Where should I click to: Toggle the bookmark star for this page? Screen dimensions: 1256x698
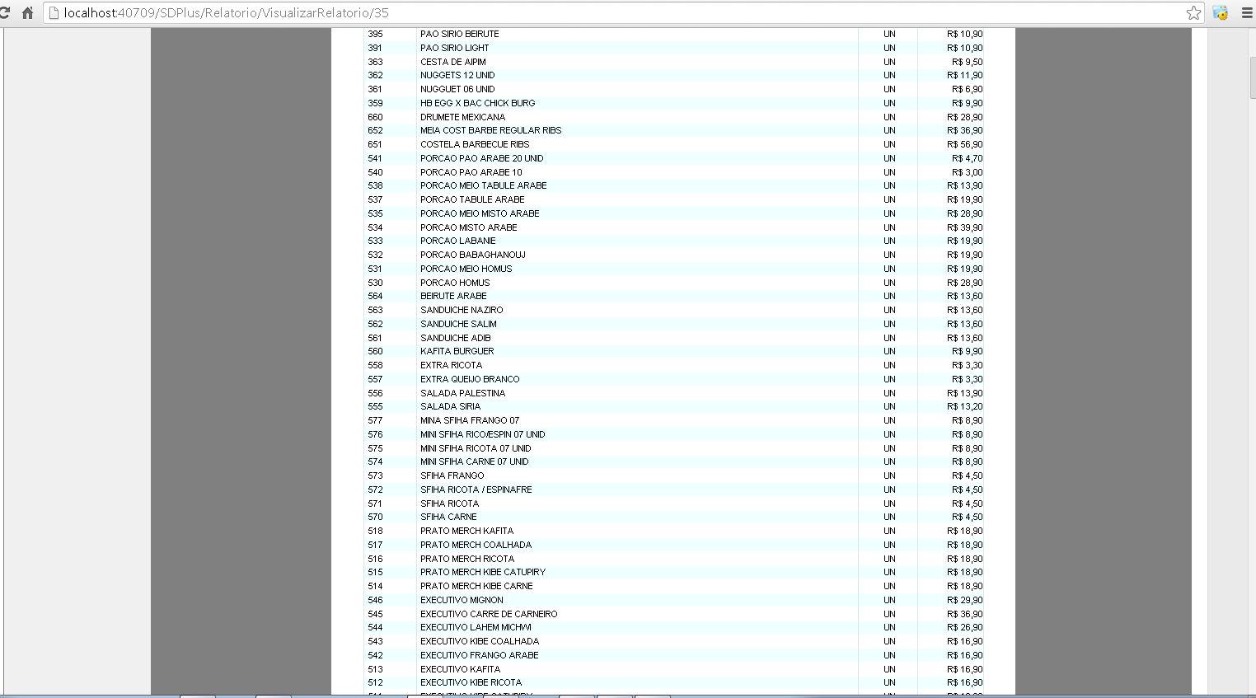coord(1193,12)
